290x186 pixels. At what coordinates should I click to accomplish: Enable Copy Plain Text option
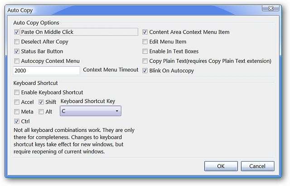click(x=145, y=61)
